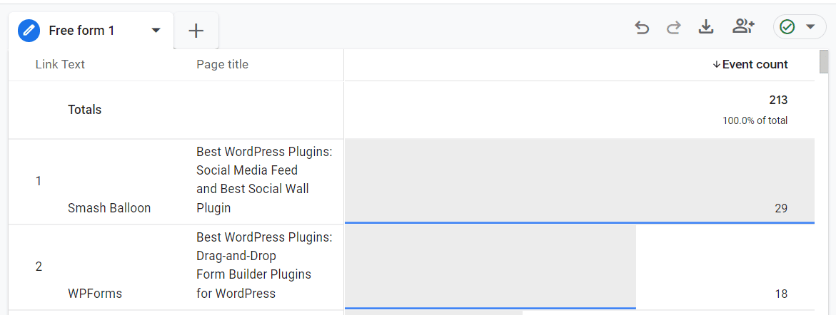Click the Totals row label
The height and width of the screenshot is (315, 836).
[84, 110]
